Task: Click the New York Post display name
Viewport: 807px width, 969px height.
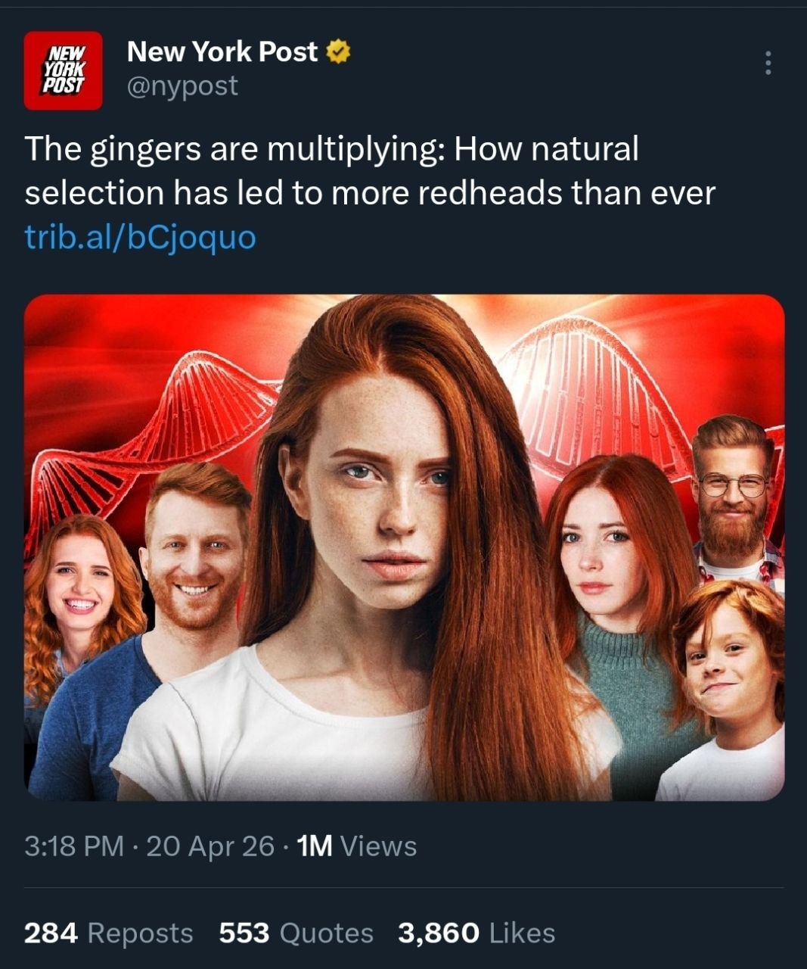Action: tap(222, 51)
